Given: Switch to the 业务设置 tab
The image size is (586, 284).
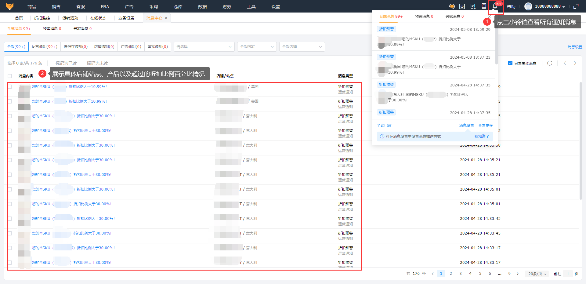Looking at the screenshot, I should [126, 18].
